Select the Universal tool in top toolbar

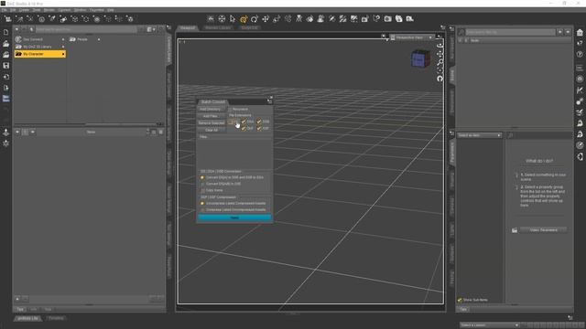[222, 19]
